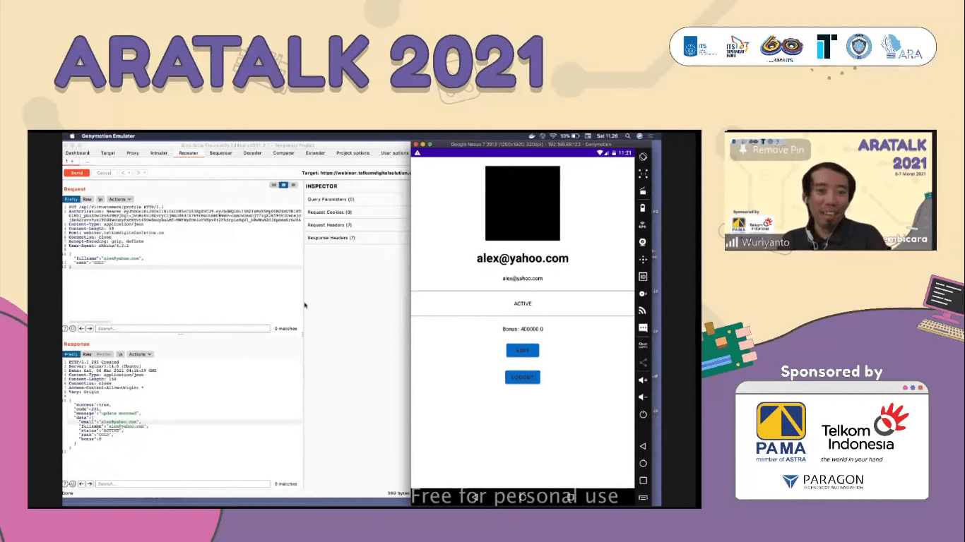965x542 pixels.
Task: Tap the blue EDIT button in the app
Action: [x=522, y=351]
